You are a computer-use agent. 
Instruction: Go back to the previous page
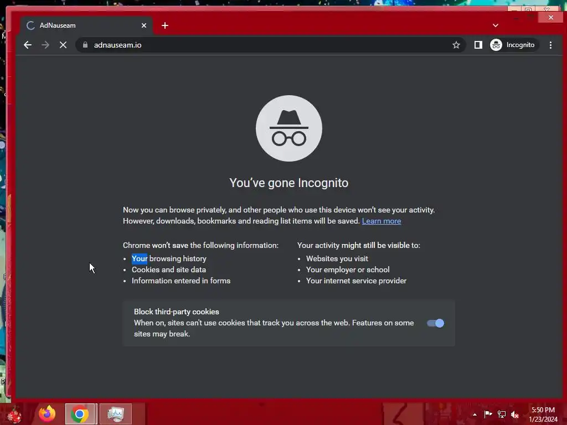tap(28, 45)
